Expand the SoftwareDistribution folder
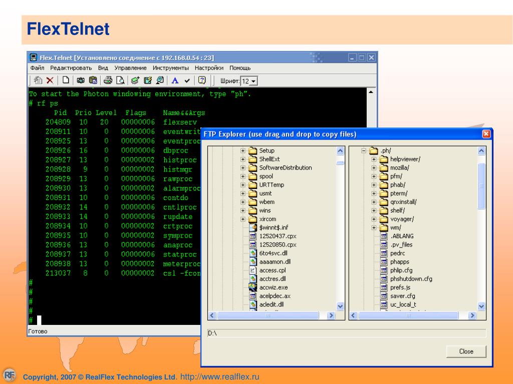This screenshot has height=384, width=513. pos(243,167)
